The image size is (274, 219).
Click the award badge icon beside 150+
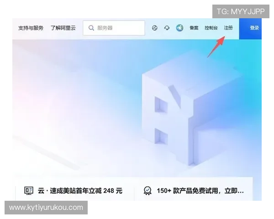point(148,191)
